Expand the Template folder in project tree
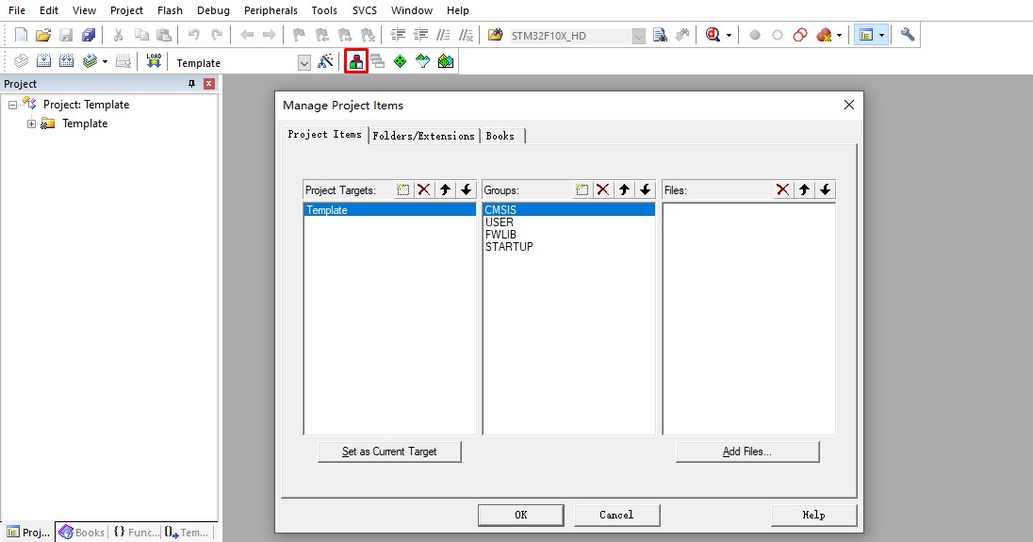This screenshot has height=542, width=1033. [x=31, y=123]
